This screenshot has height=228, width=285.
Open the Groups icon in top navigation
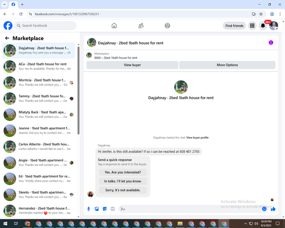[168, 26]
